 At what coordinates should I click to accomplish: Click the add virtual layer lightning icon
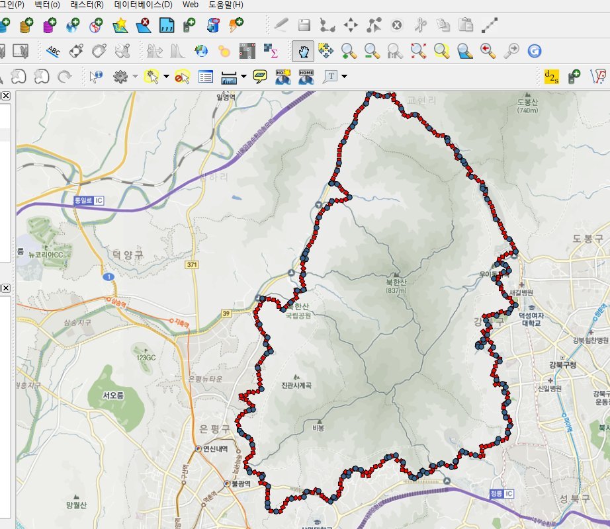[x=236, y=25]
